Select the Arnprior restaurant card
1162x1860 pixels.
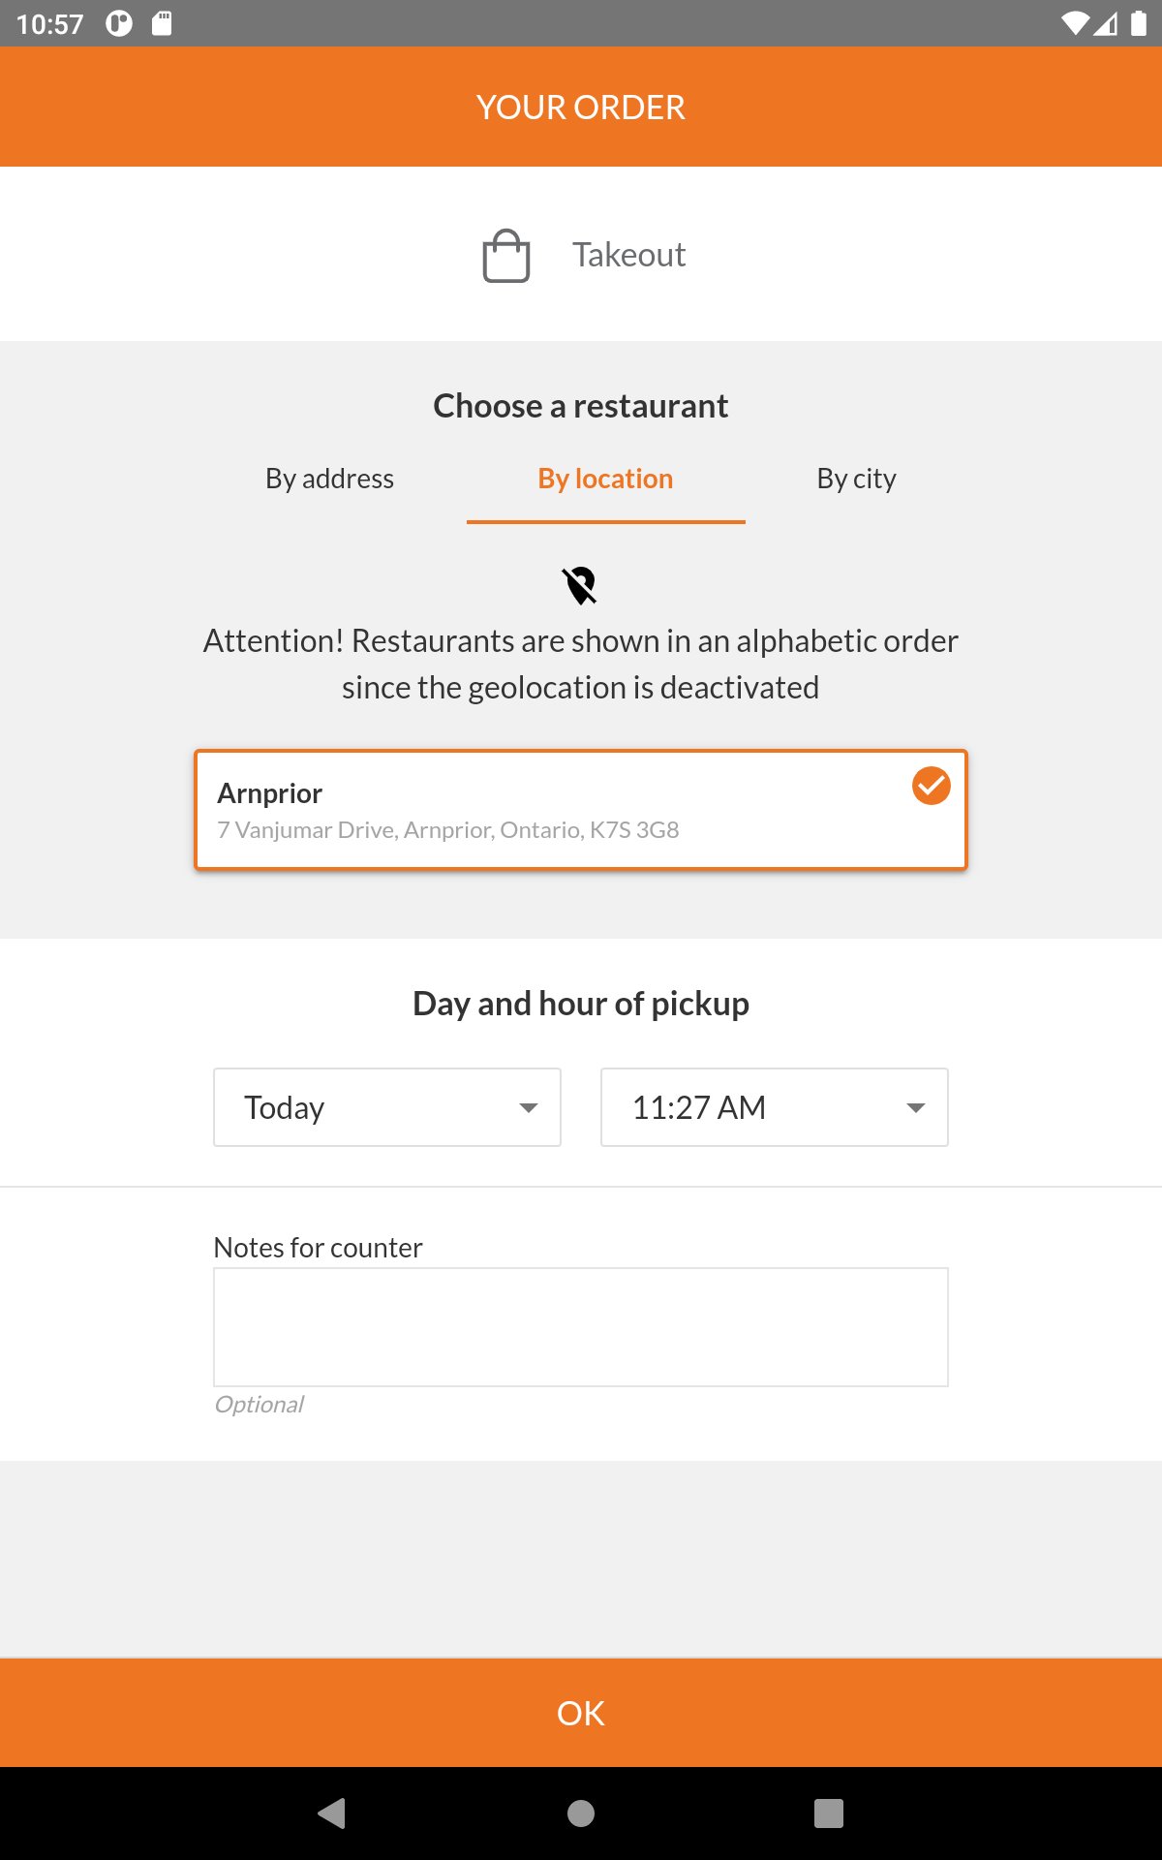[x=542, y=810]
